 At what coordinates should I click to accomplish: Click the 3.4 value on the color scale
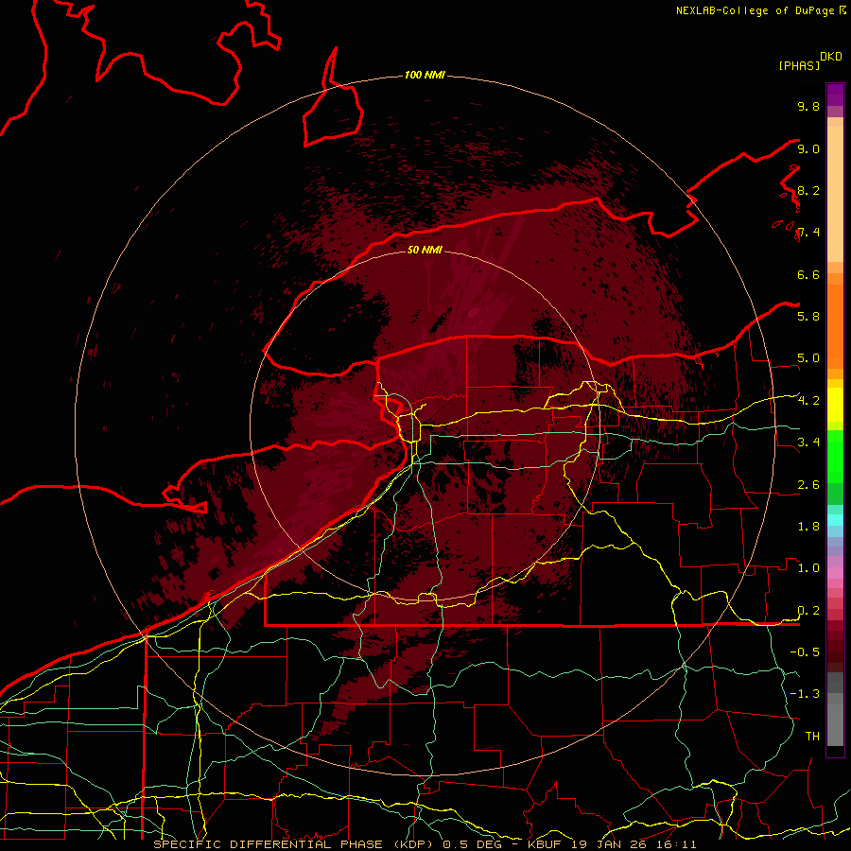point(808,442)
